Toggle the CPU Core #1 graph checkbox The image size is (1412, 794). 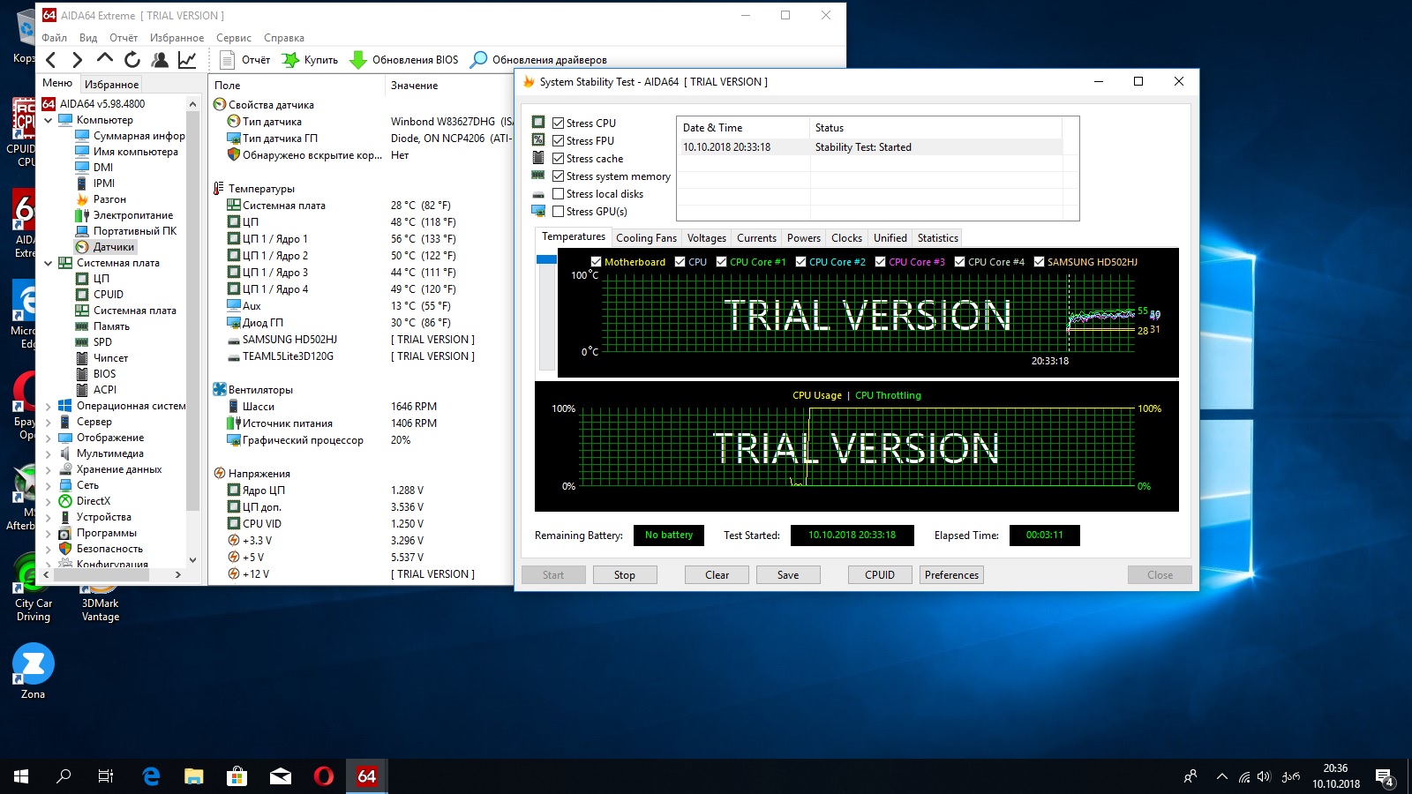pos(722,262)
